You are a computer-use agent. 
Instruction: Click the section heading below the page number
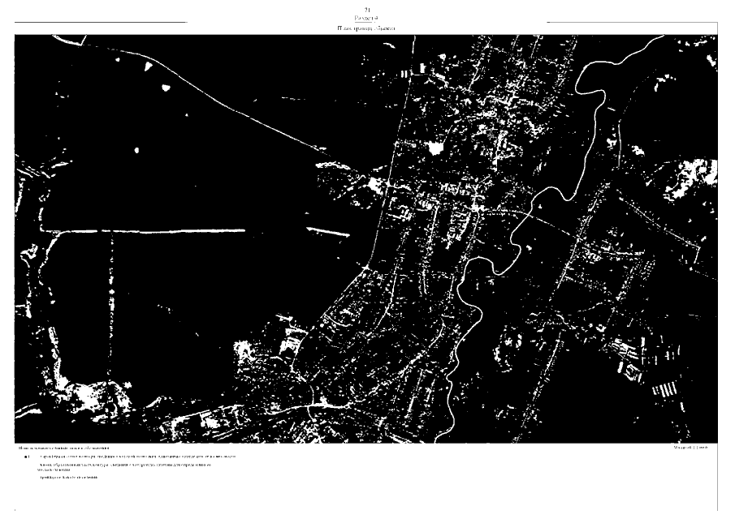[367, 17]
